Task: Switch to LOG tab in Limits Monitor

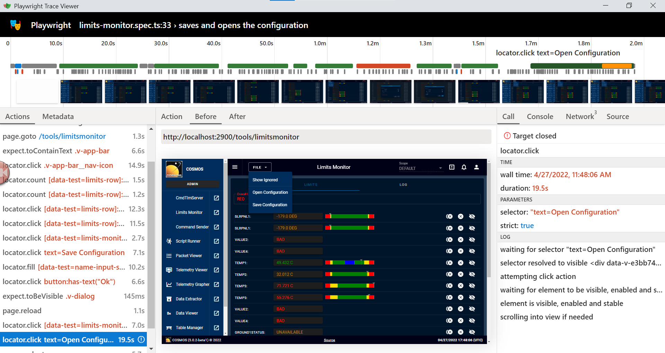Action: [403, 185]
